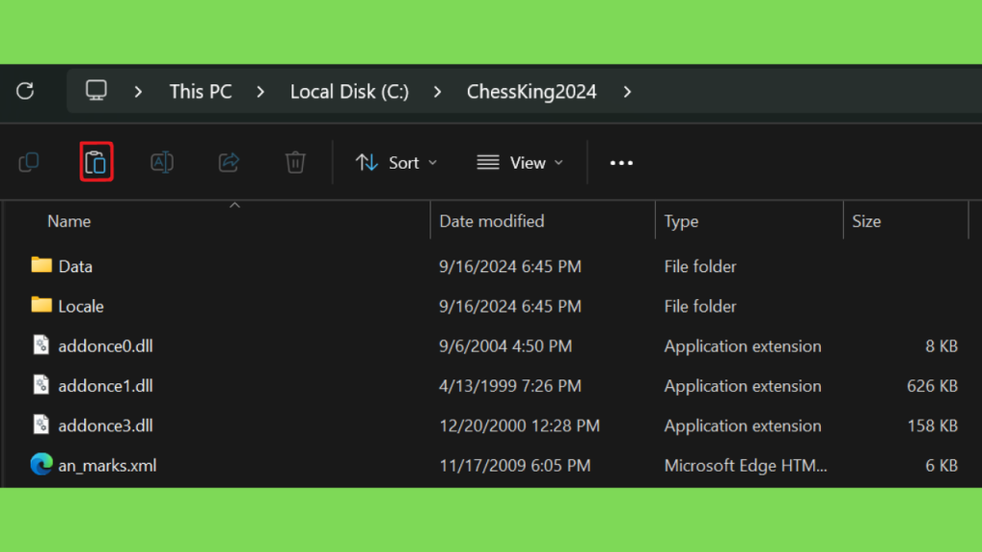Click File folder type in Data row
The image size is (982, 552).
pyautogui.click(x=700, y=266)
